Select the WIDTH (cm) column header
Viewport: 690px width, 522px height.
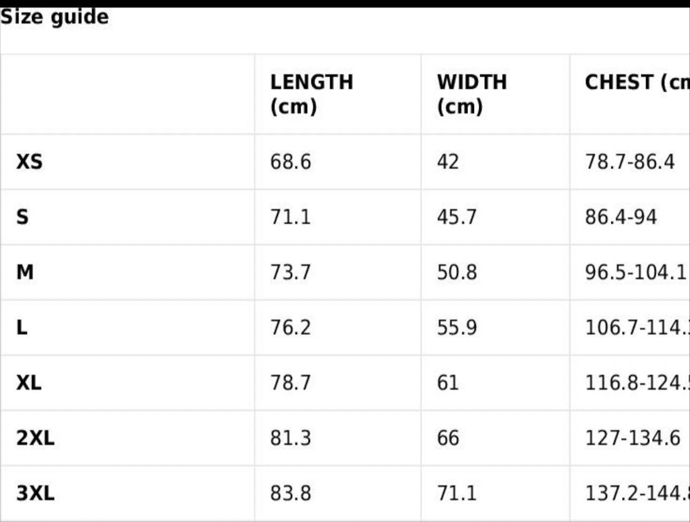471,94
